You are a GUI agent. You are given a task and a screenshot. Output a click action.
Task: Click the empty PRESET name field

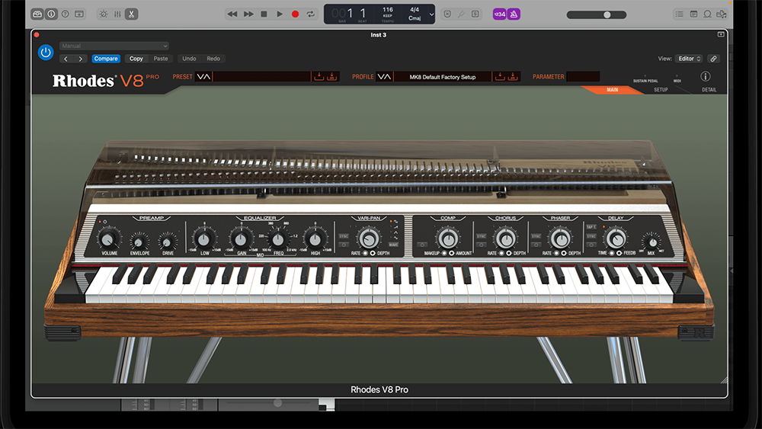pyautogui.click(x=262, y=77)
